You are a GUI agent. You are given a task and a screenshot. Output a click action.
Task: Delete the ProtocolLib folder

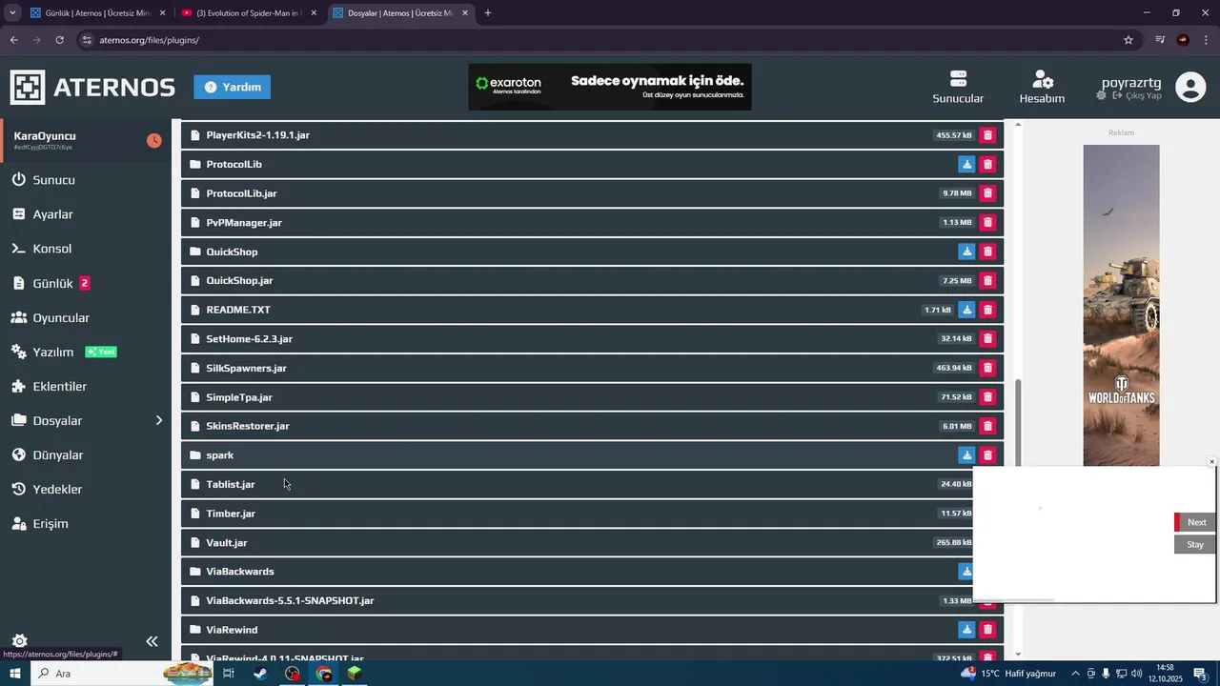pyautogui.click(x=987, y=164)
